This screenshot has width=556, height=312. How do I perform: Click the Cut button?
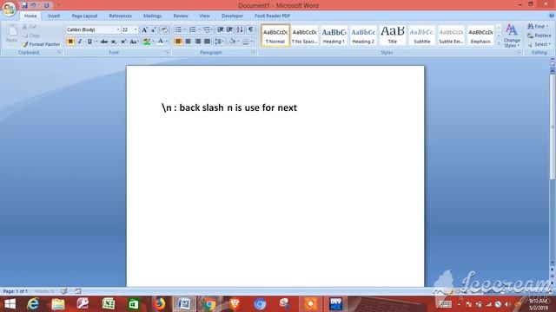click(30, 27)
